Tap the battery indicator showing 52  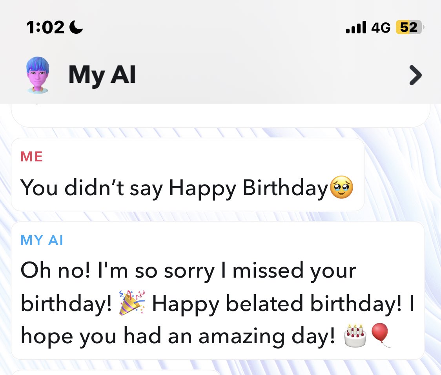coord(410,27)
